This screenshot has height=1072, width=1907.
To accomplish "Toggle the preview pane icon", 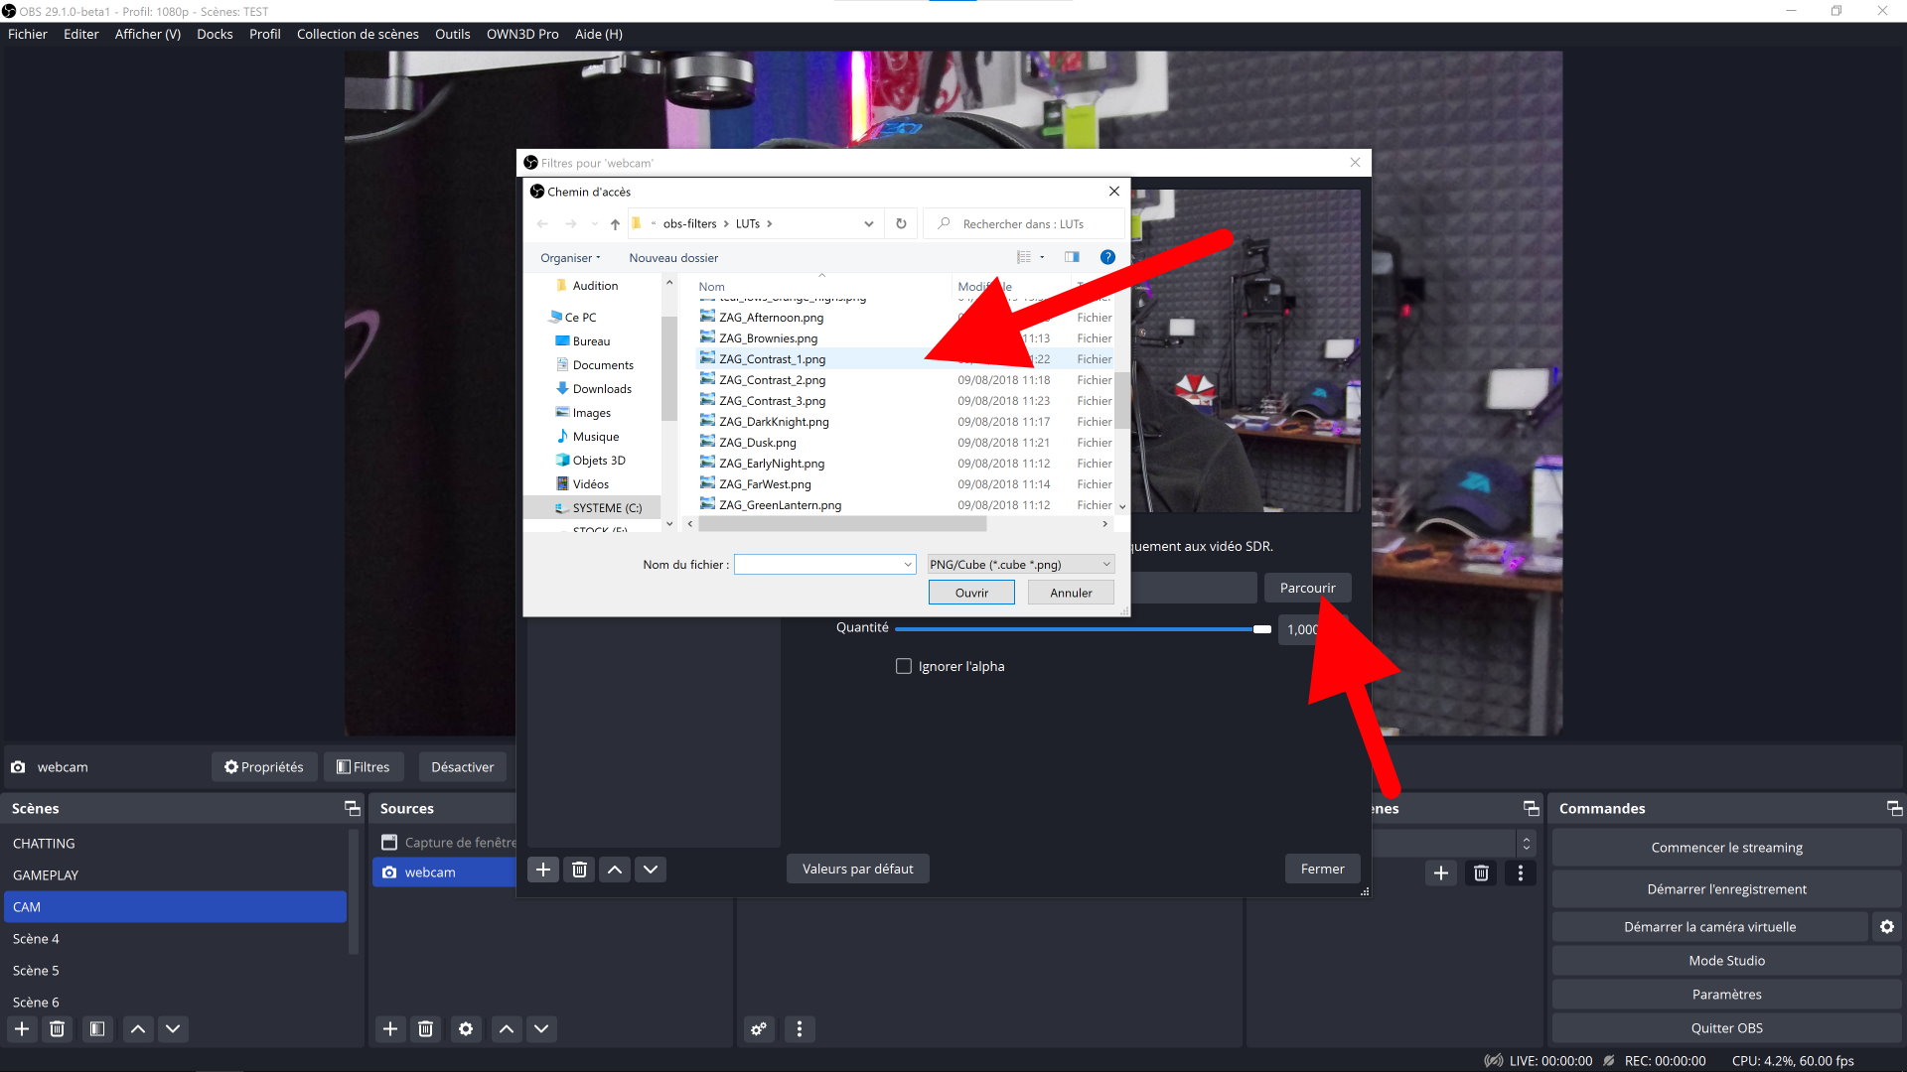I will coord(1072,257).
